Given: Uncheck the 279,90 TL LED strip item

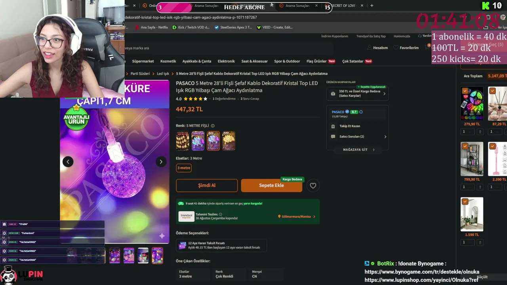Looking at the screenshot, I should [x=465, y=91].
